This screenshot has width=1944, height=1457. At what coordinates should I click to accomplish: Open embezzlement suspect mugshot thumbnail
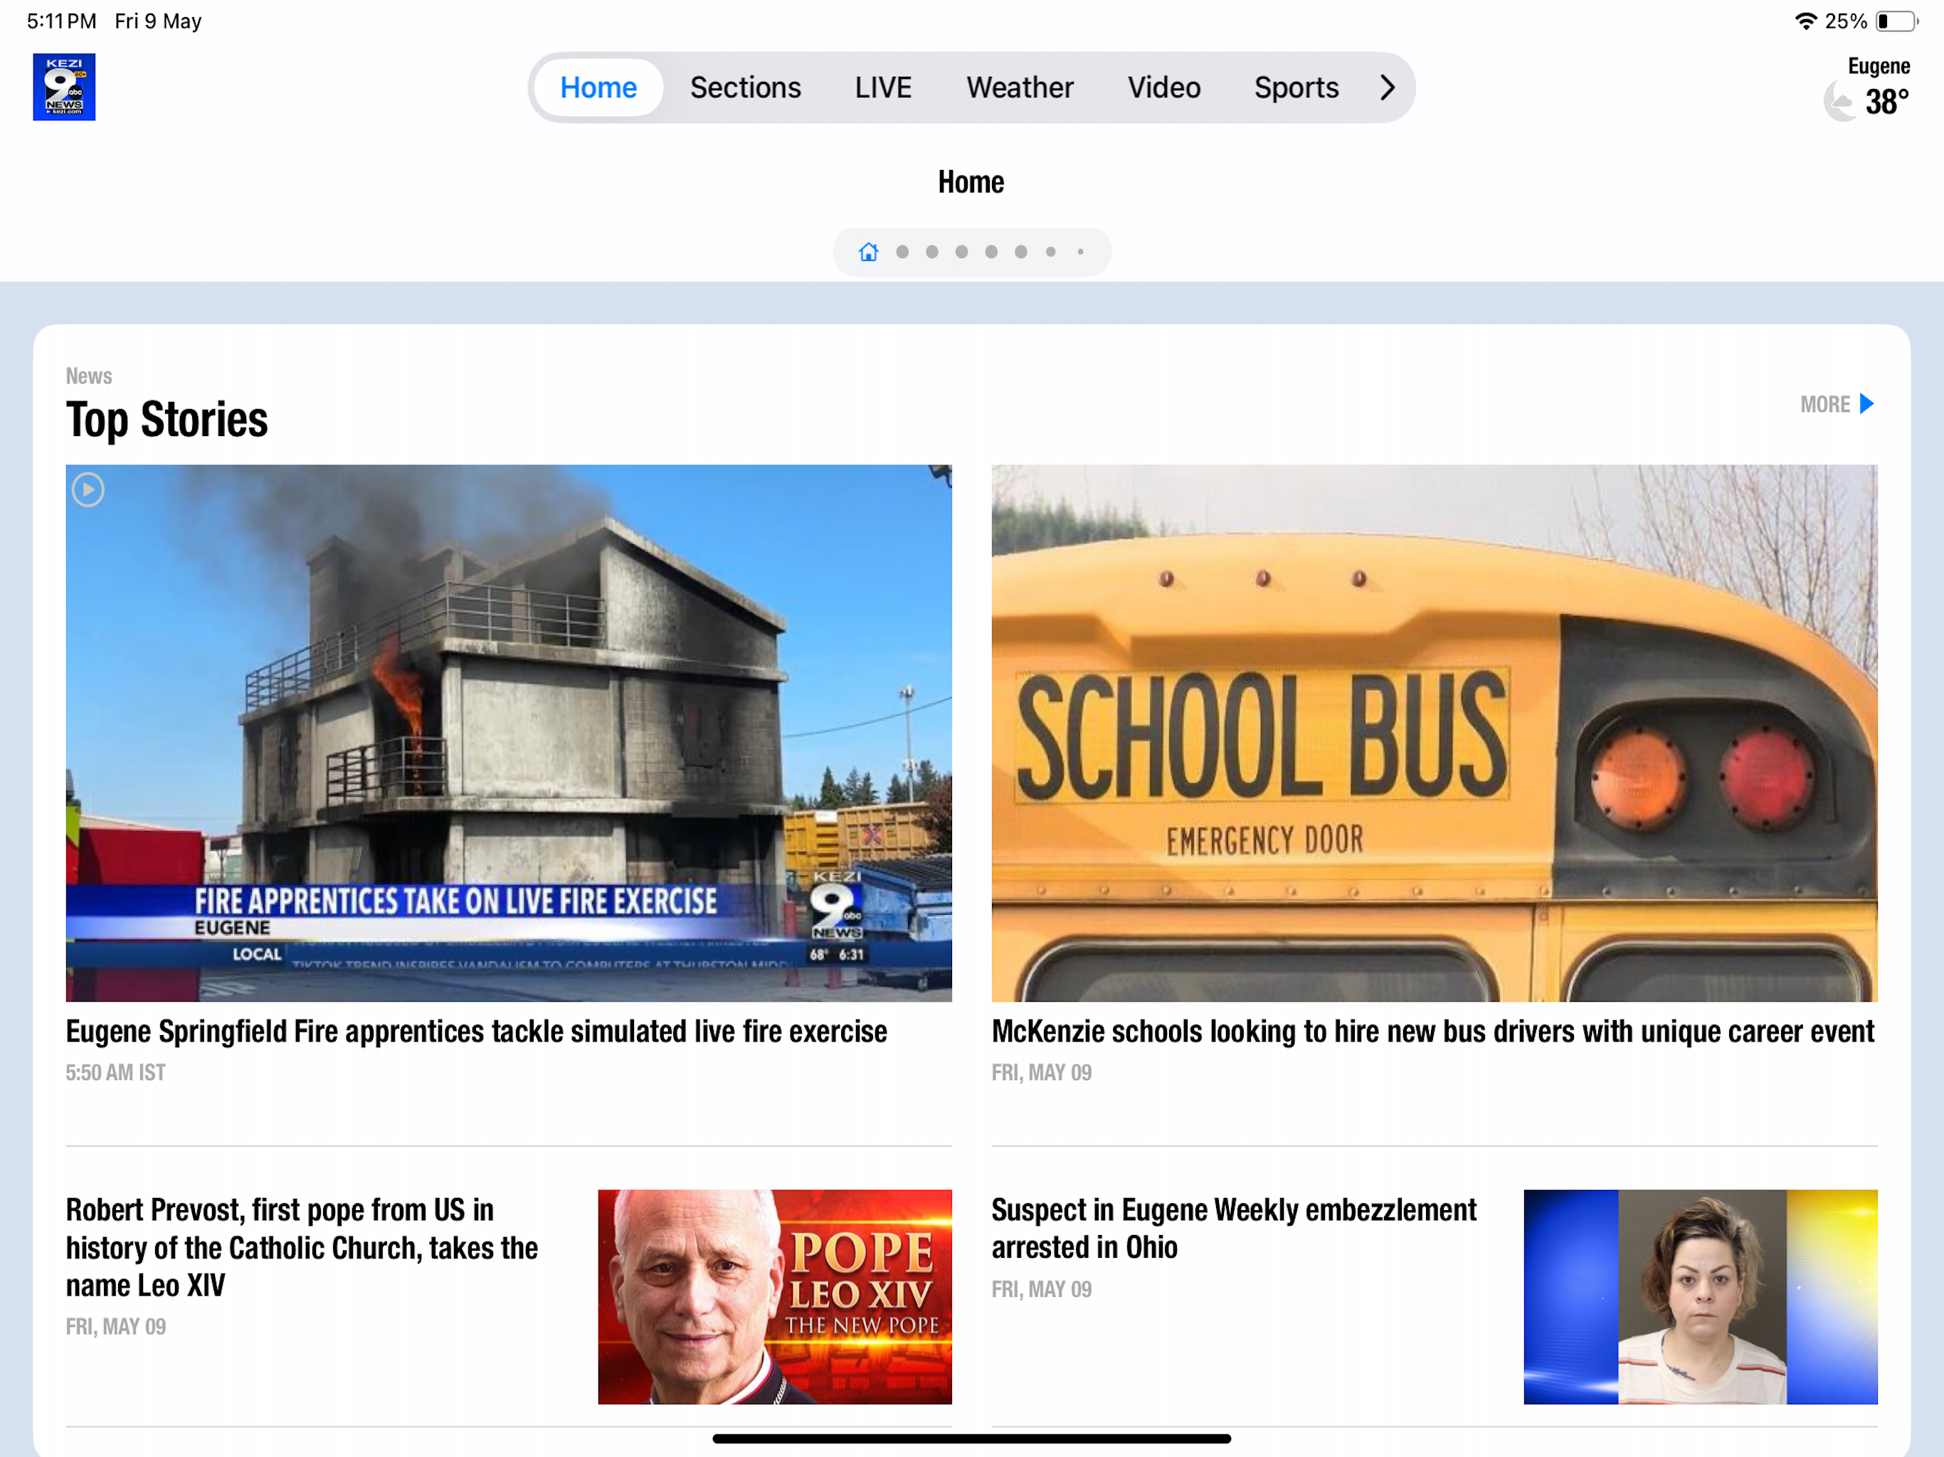[x=1700, y=1296]
